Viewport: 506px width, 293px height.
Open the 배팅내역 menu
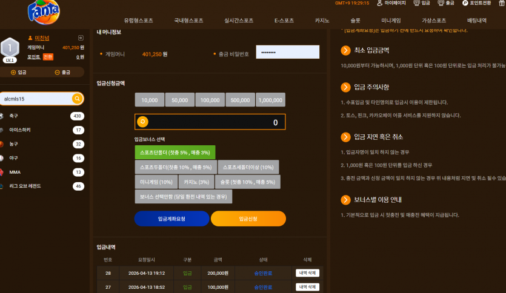click(x=477, y=21)
